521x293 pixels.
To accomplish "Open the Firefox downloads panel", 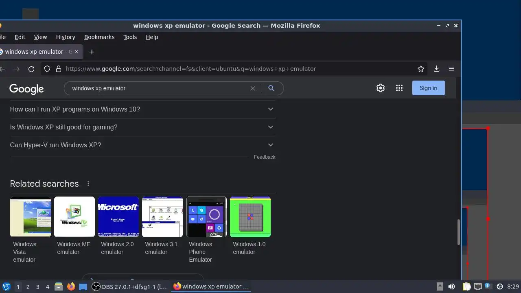I will (436, 69).
